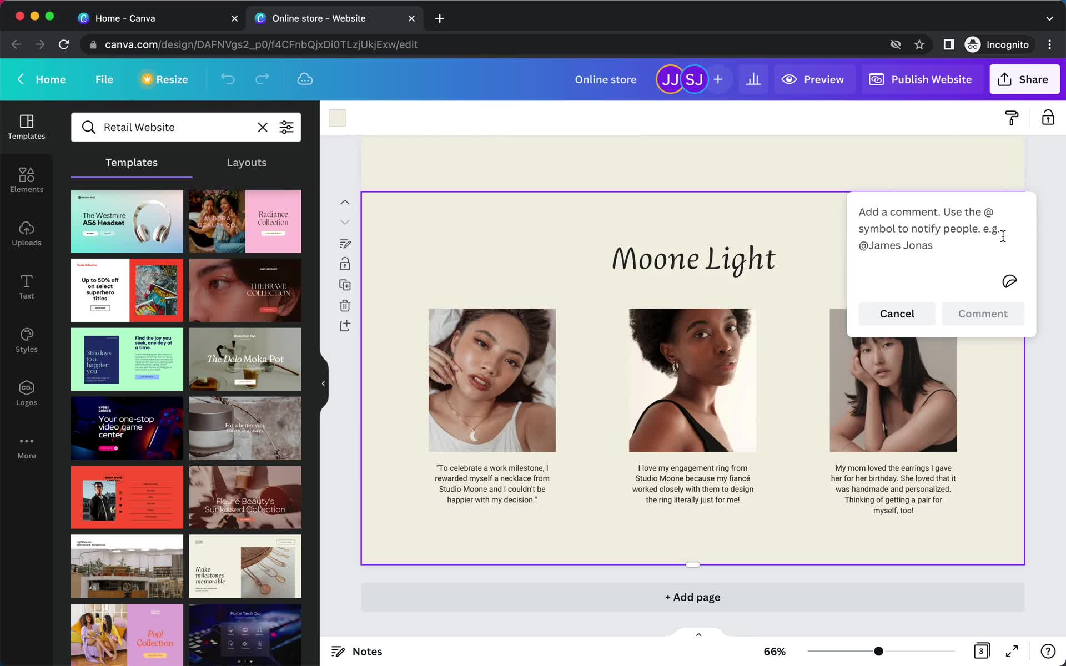Click the Cancel button in comment box

click(897, 313)
